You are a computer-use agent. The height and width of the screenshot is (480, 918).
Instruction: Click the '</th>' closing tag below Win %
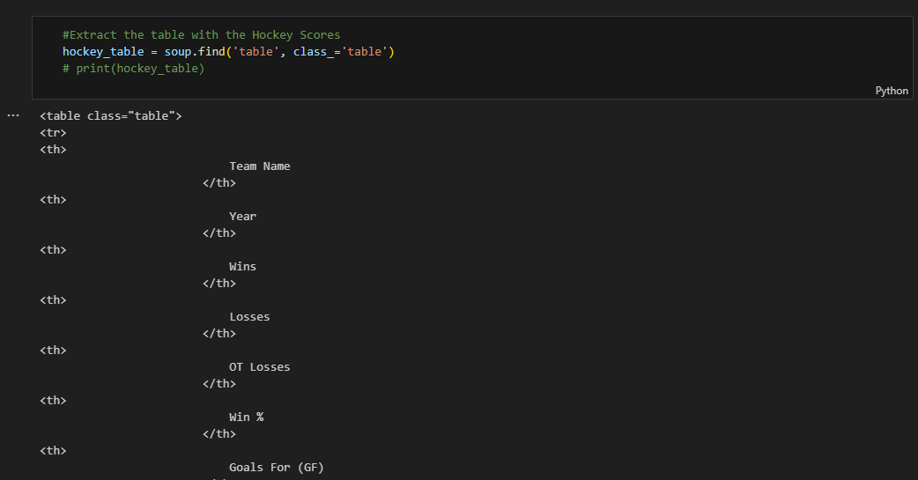(219, 433)
